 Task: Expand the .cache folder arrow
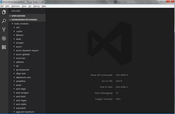point(14,31)
